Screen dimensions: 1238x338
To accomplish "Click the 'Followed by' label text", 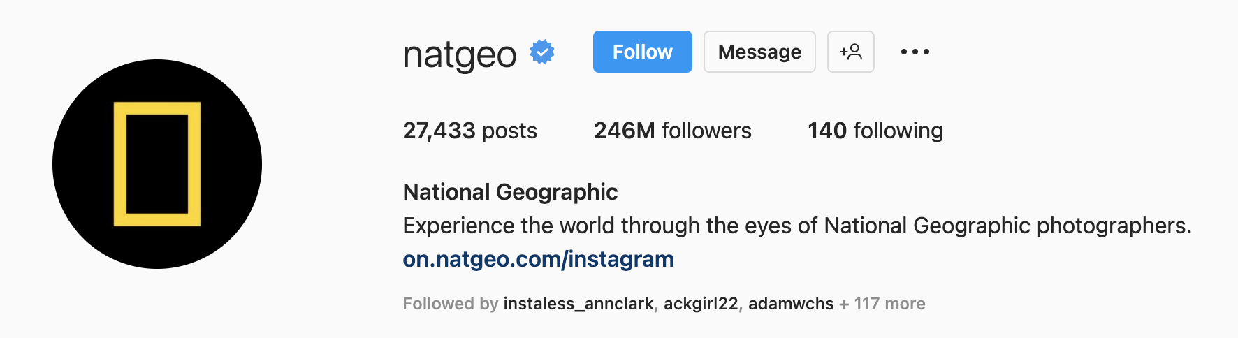I will coord(450,304).
